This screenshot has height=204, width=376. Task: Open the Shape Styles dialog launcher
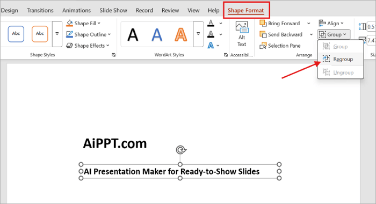click(x=113, y=55)
